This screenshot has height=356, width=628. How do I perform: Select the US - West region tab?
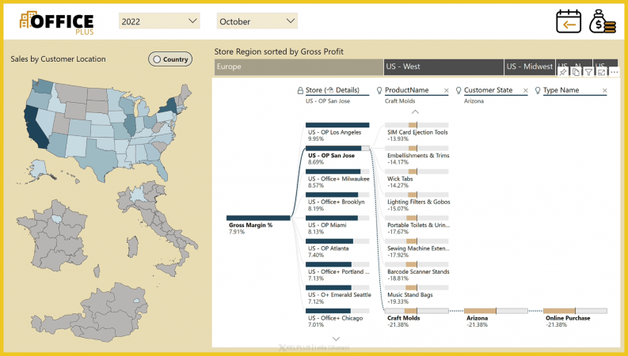click(x=442, y=67)
